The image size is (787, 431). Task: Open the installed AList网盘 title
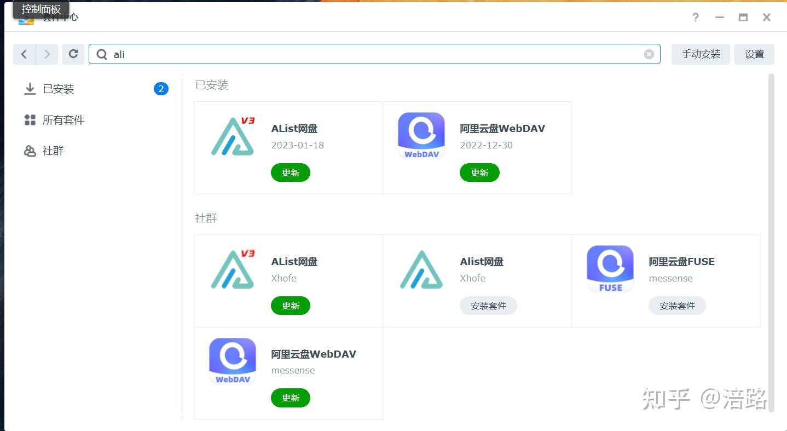[294, 129]
